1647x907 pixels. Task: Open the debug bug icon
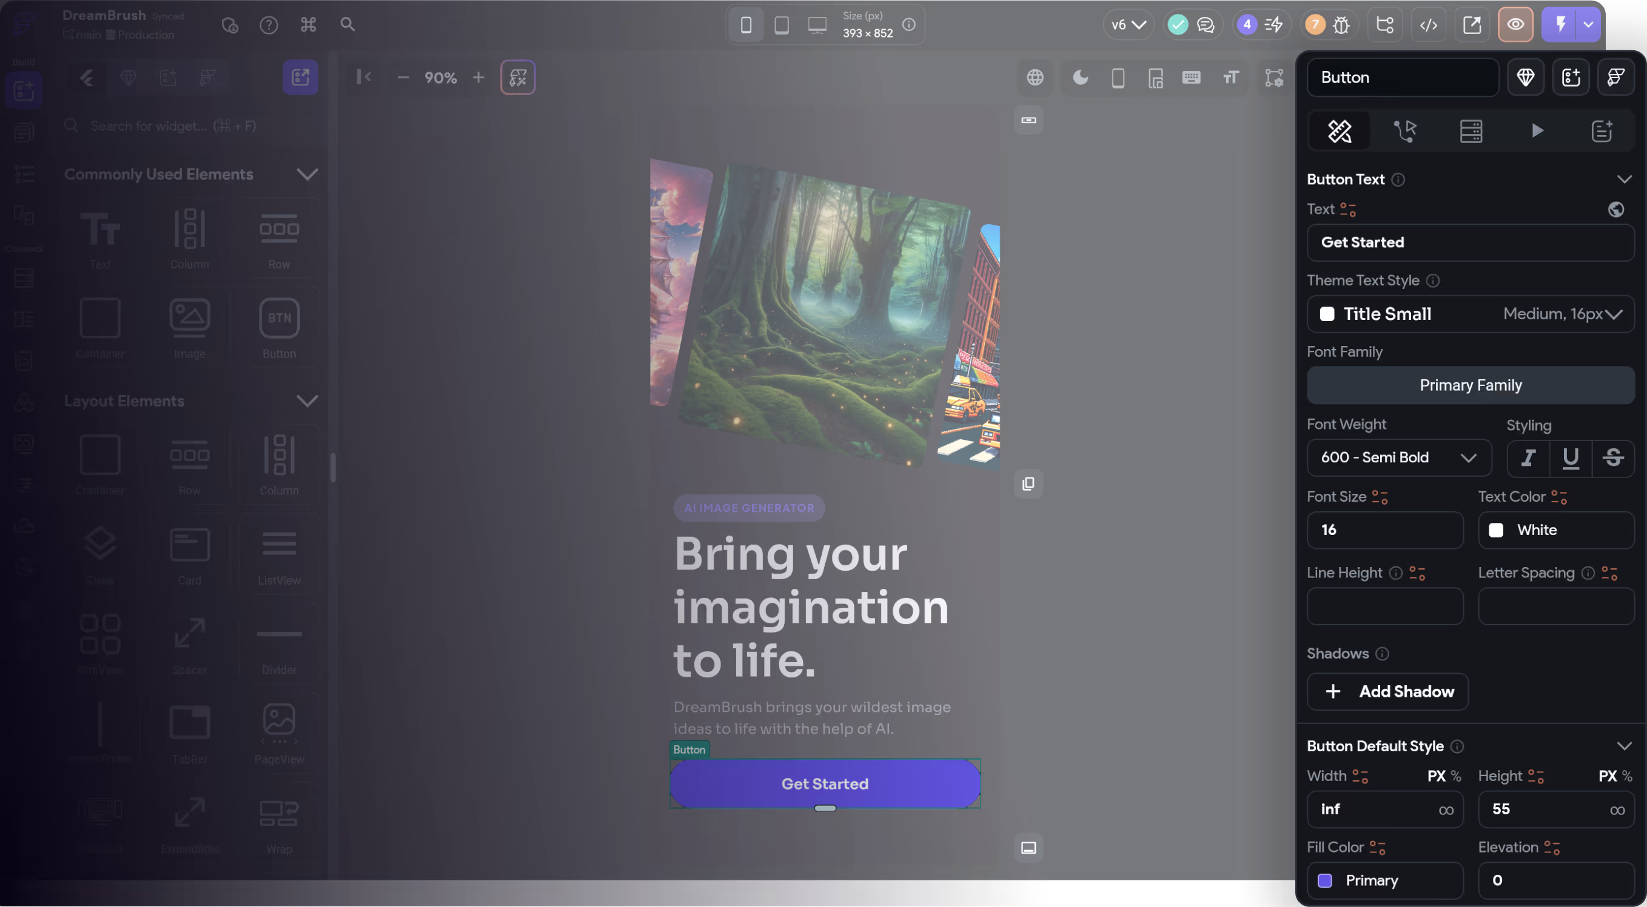tap(1341, 25)
